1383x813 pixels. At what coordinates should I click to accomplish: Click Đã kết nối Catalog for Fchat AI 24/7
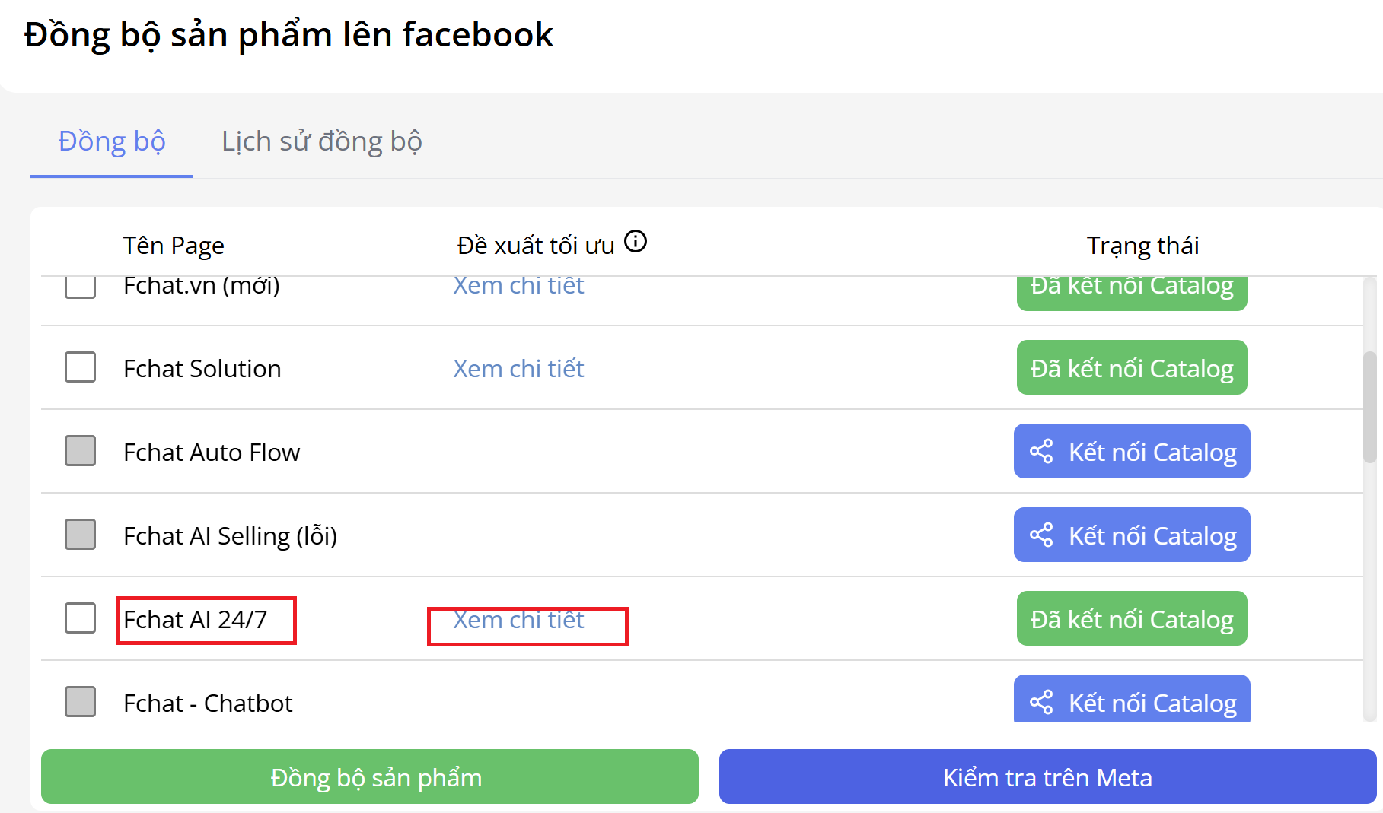(x=1132, y=619)
